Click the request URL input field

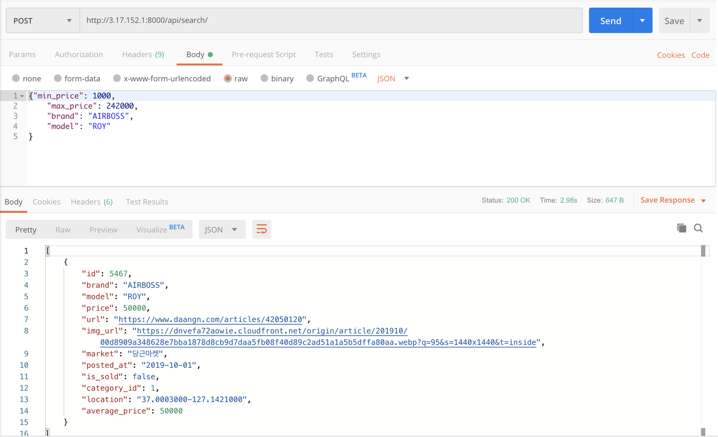click(x=330, y=20)
